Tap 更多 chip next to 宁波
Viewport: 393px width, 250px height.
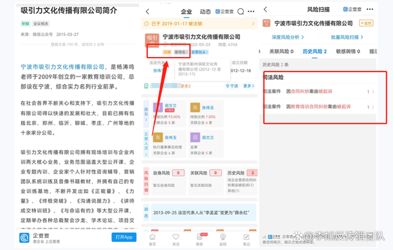[249, 86]
